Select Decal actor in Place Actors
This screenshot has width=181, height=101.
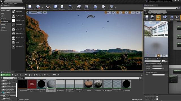pos(18,42)
